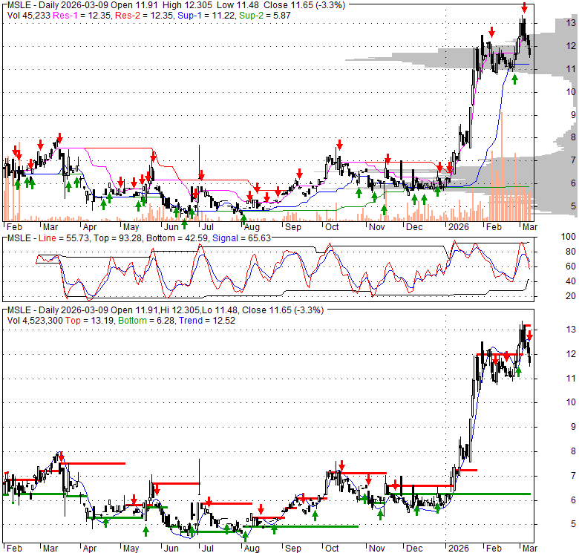
Task: Select the Vol 45,233 text in top chart
Action: point(29,16)
